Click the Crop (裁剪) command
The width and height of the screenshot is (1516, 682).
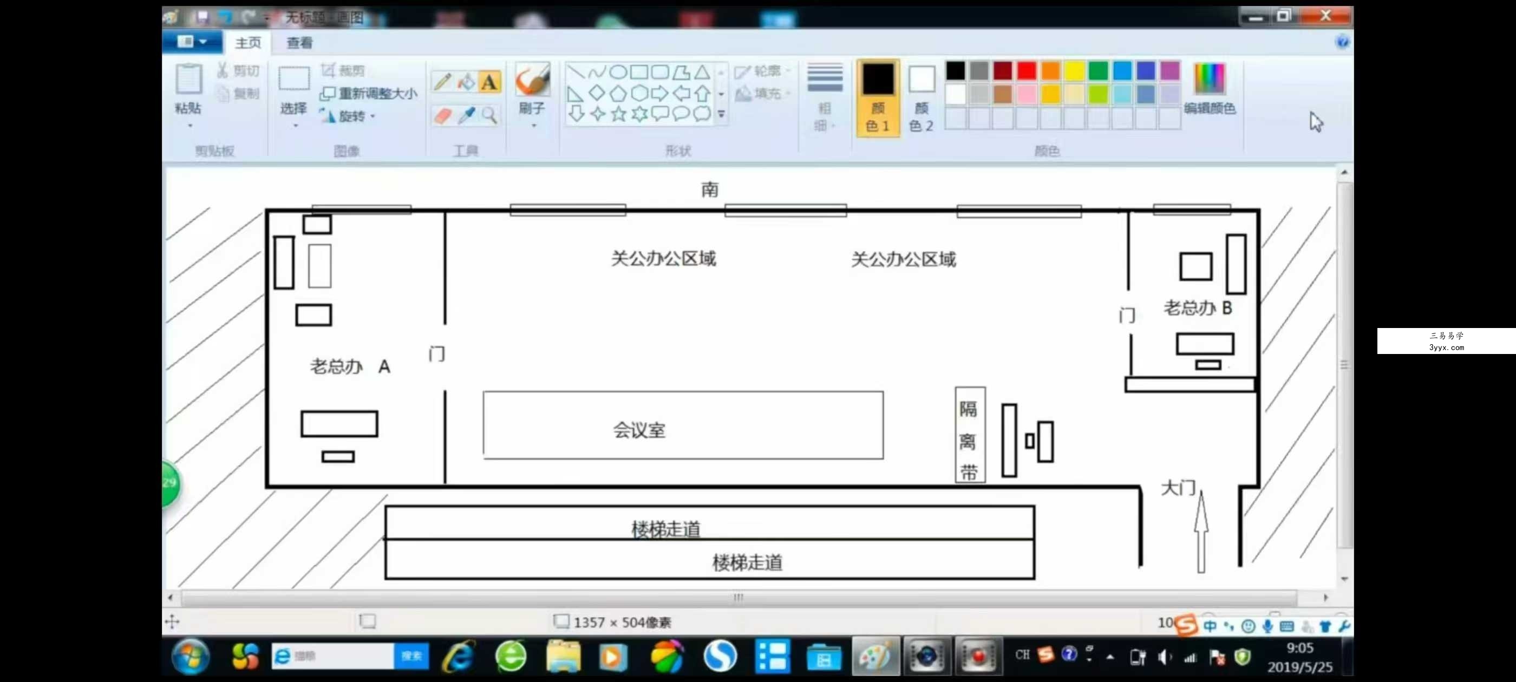click(x=343, y=70)
